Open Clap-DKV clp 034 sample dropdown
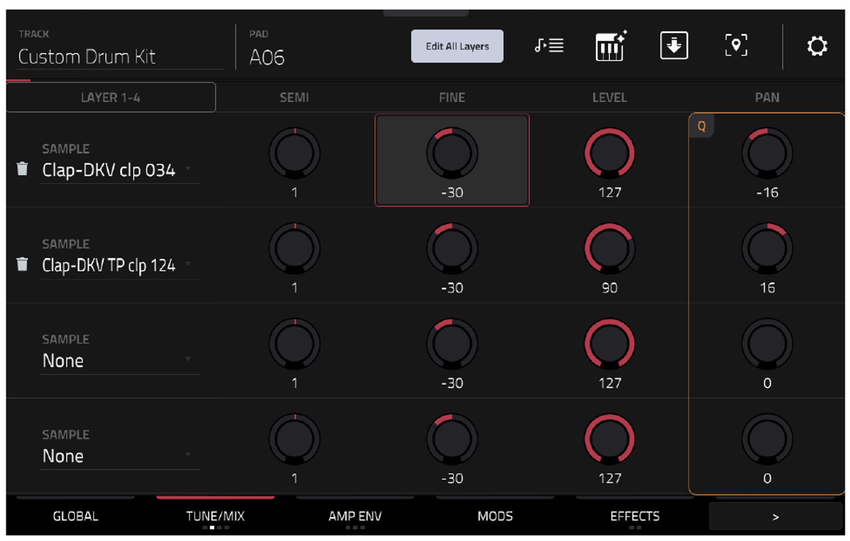The width and height of the screenshot is (850, 541). click(x=120, y=170)
